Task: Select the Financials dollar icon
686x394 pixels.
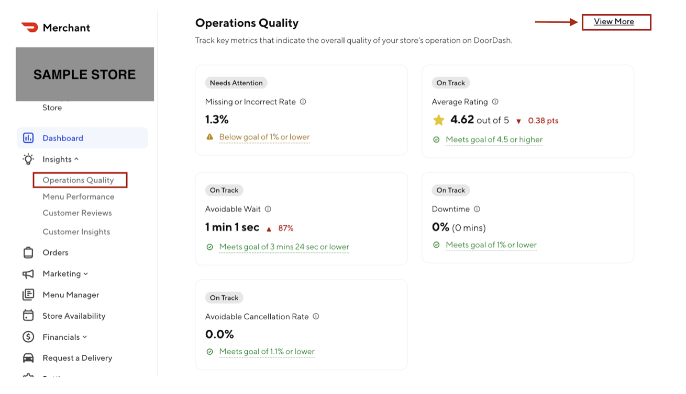Action: [28, 337]
